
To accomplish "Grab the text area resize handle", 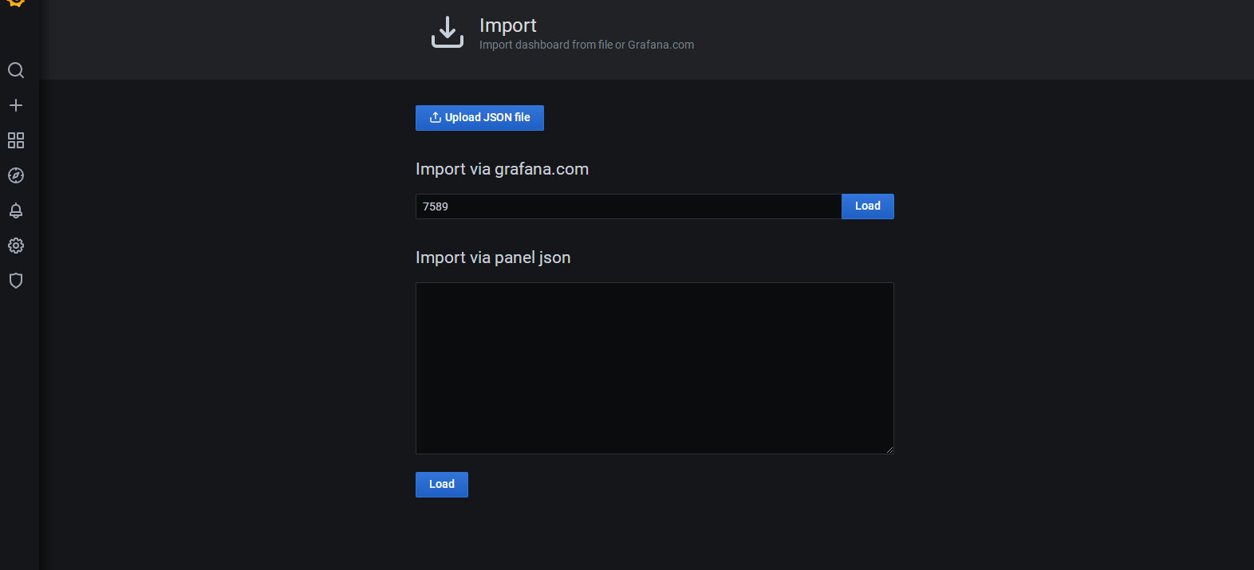I will pos(889,450).
